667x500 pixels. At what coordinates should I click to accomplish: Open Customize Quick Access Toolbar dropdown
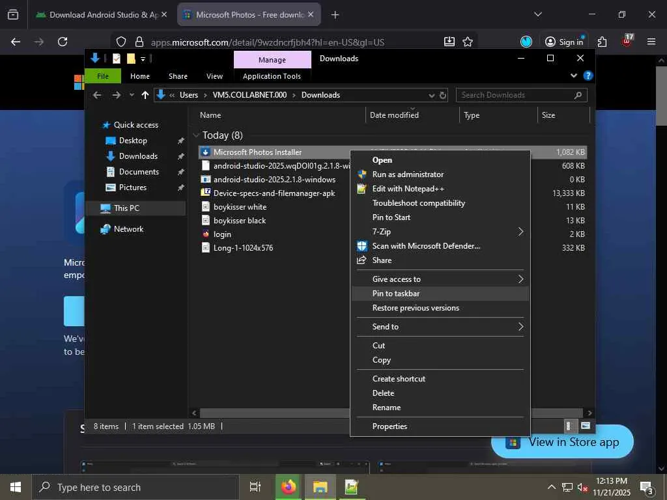pos(143,59)
